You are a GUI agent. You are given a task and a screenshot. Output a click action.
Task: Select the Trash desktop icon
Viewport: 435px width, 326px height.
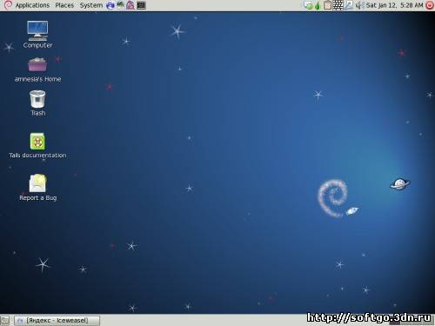37,103
